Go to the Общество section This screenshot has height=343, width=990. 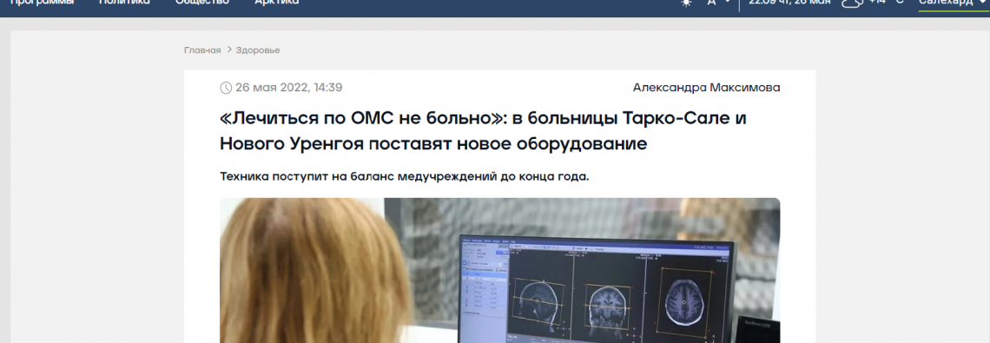tap(202, 2)
